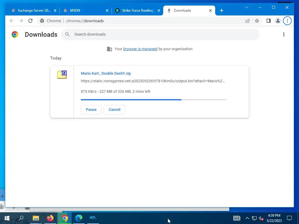
Task: Close the Exchange Server tab
Action: pyautogui.click(x=55, y=10)
